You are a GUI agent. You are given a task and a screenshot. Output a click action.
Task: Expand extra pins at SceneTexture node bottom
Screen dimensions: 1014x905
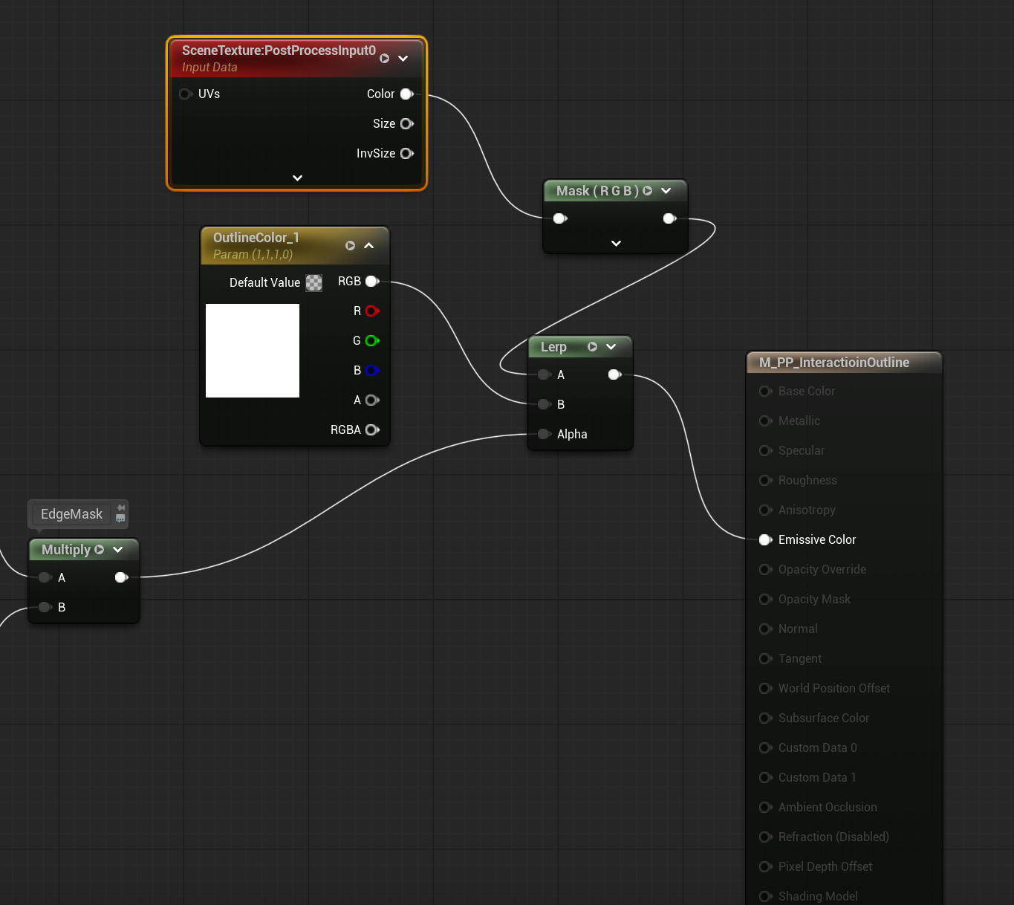pos(297,178)
